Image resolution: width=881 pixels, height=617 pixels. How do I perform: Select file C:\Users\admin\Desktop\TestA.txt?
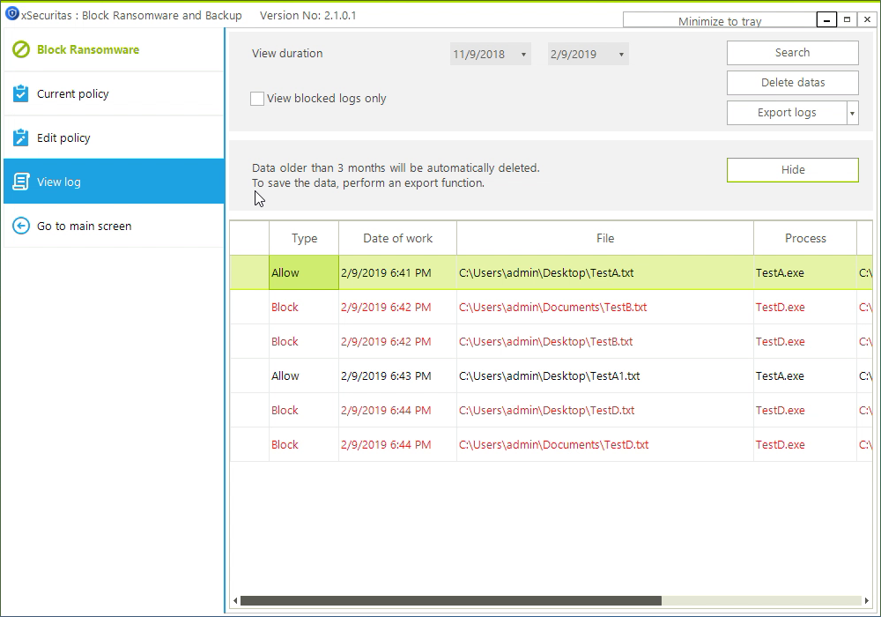(605, 272)
